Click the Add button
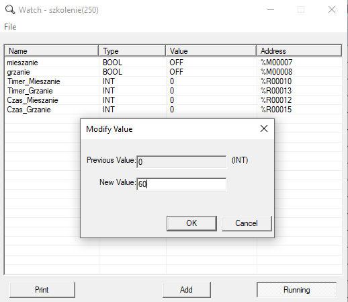This screenshot has width=348, height=302. [187, 290]
